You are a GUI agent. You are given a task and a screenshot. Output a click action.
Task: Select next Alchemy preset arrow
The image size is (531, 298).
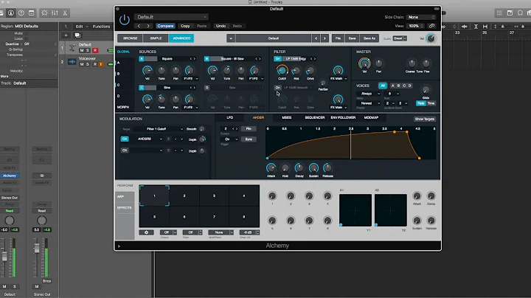click(324, 38)
